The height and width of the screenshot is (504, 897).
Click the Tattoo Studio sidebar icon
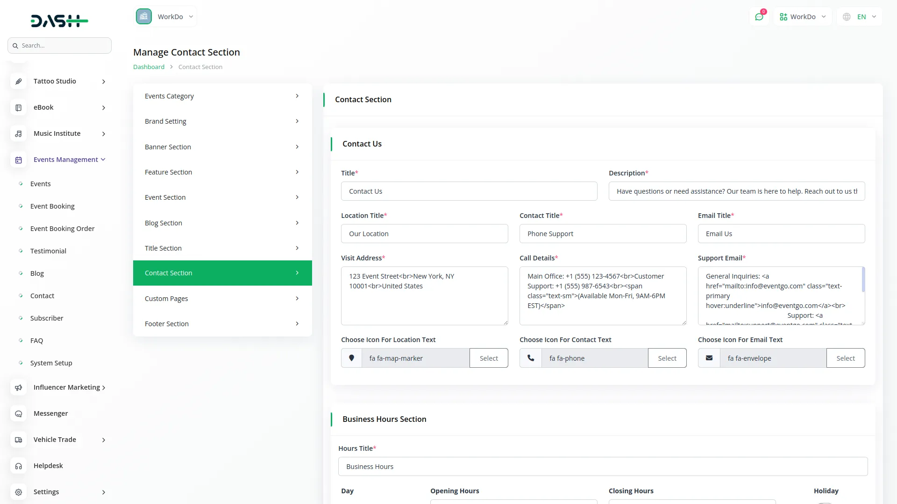pos(18,81)
